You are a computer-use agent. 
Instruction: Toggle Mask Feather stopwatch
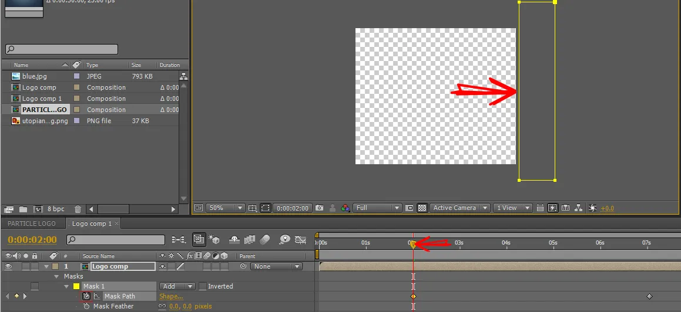[86, 306]
